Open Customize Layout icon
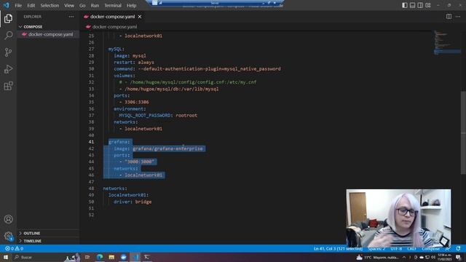Image resolution: width=466 pixels, height=262 pixels. coord(428,5)
